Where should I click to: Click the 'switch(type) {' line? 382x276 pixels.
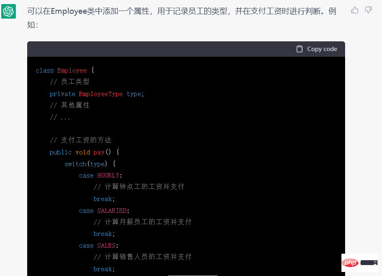[90, 164]
